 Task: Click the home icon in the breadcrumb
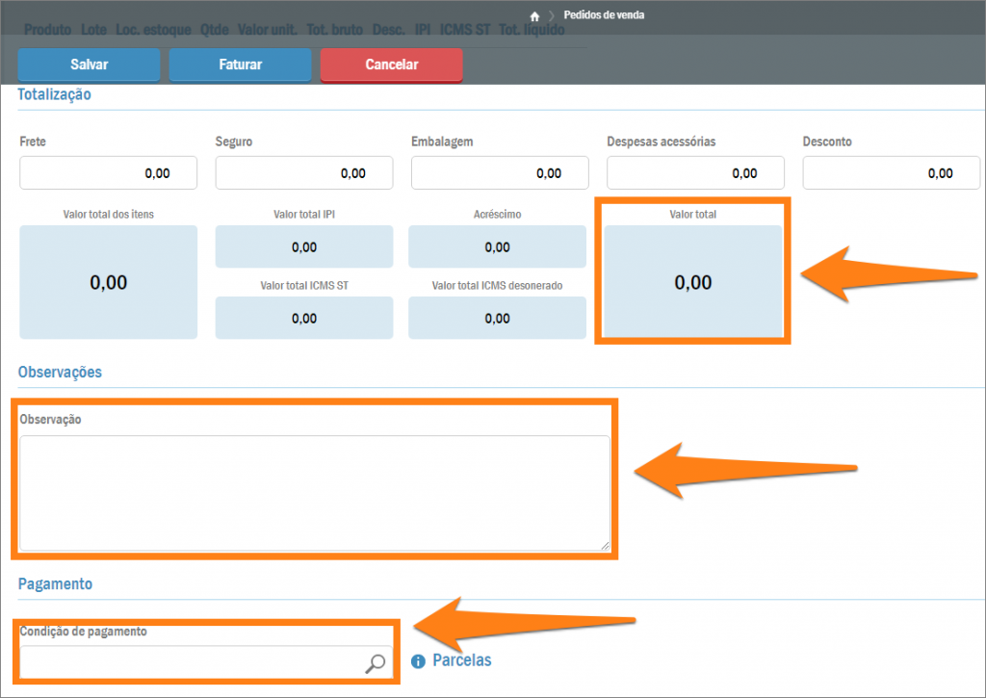pyautogui.click(x=535, y=16)
